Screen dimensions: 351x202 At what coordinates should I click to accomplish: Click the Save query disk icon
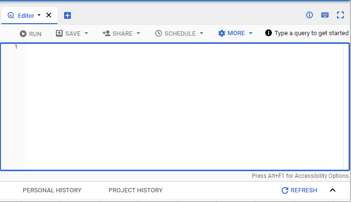(59, 33)
